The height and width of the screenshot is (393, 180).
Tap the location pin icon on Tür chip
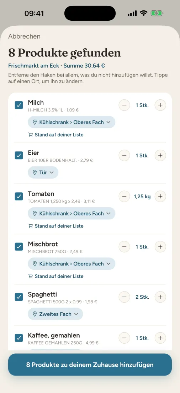[x=35, y=173]
